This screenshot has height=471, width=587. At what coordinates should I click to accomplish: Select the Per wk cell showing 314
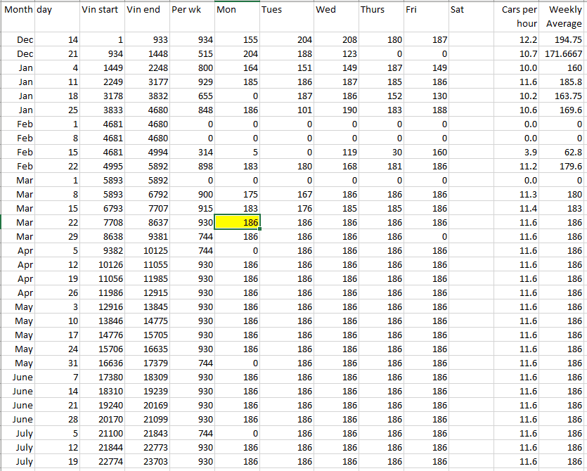[192, 152]
